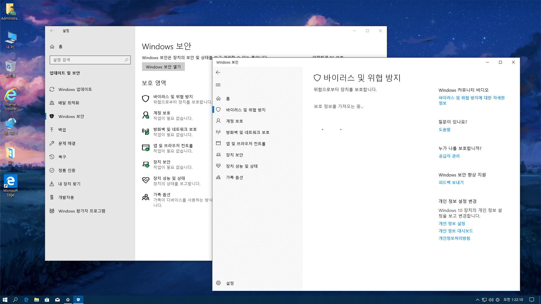Viewport: 541px width, 304px height.
Task: Open 개인 정보 대시보드 link
Action: click(456, 231)
